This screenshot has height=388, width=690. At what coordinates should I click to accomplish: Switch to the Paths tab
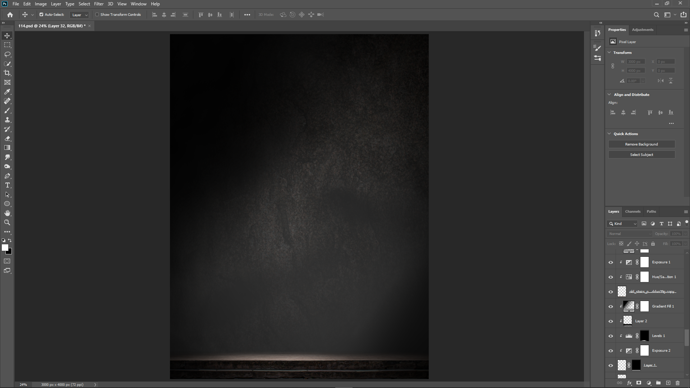coord(651,212)
